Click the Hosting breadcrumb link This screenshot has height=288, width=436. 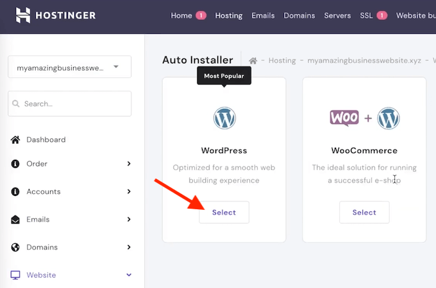[x=282, y=61]
